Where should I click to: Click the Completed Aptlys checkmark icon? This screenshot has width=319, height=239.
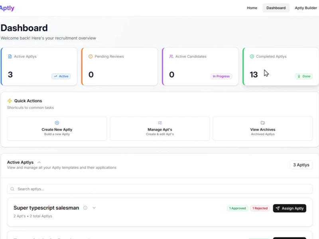pyautogui.click(x=252, y=56)
